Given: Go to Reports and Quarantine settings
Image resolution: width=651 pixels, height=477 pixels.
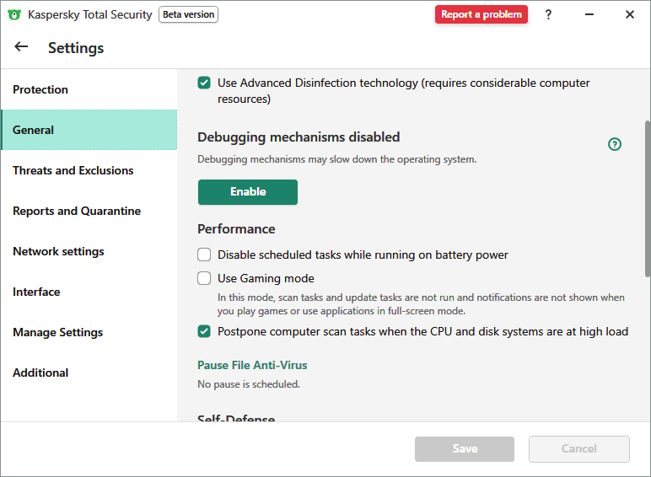Looking at the screenshot, I should 77,211.
